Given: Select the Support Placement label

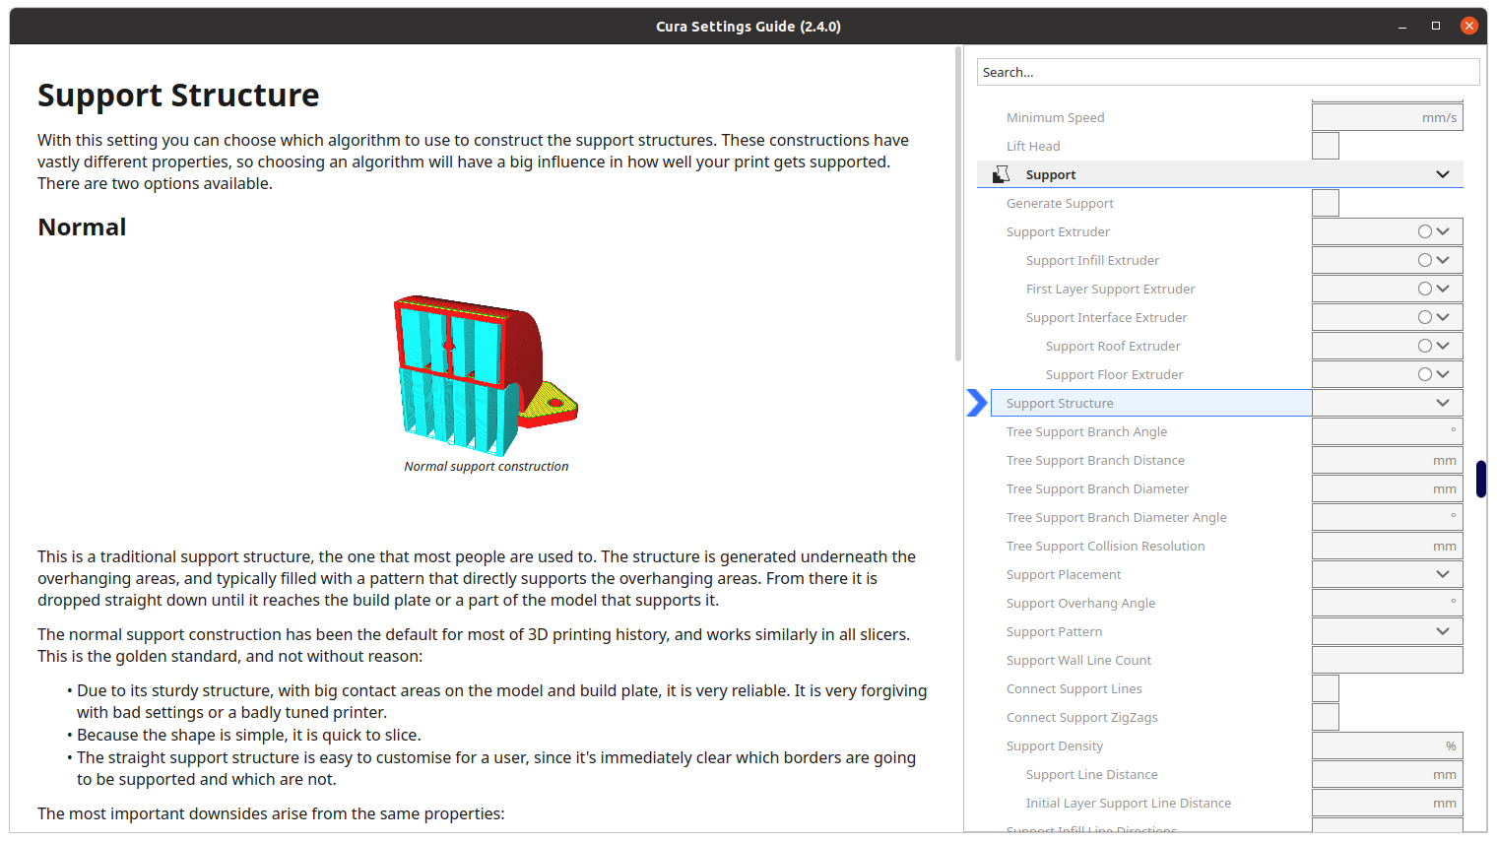Looking at the screenshot, I should [1064, 574].
